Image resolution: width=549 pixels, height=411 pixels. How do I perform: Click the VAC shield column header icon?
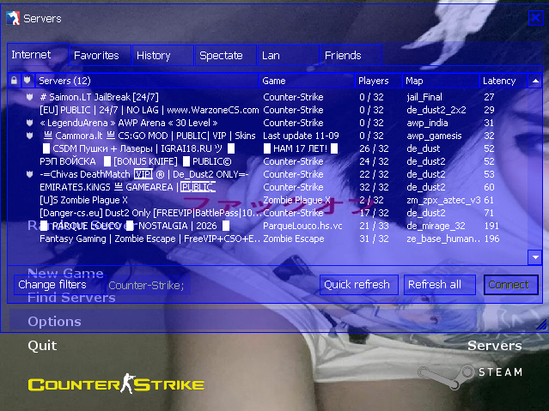(27, 81)
